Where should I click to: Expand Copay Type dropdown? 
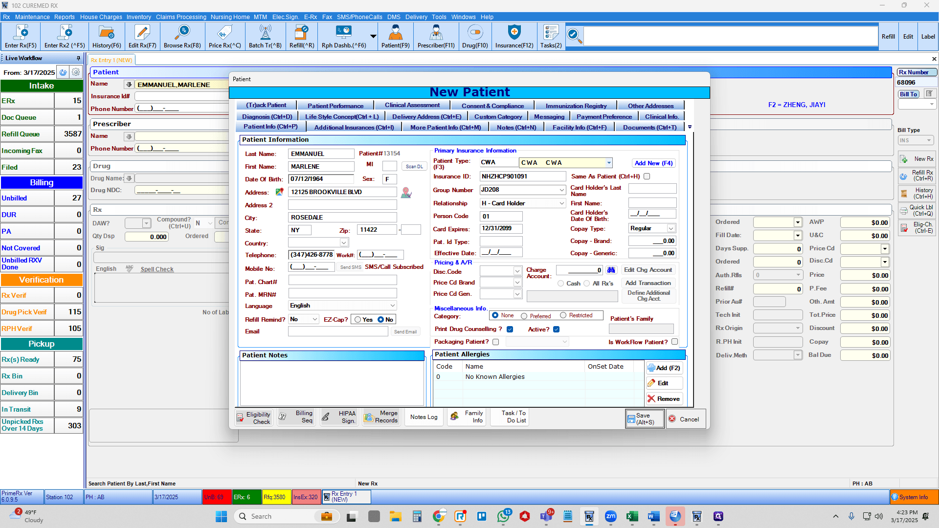pyautogui.click(x=671, y=228)
